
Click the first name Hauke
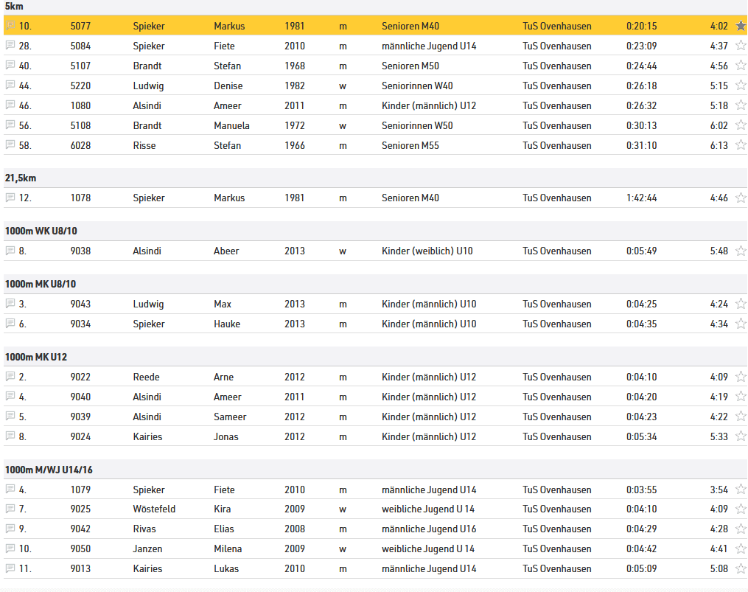(227, 324)
